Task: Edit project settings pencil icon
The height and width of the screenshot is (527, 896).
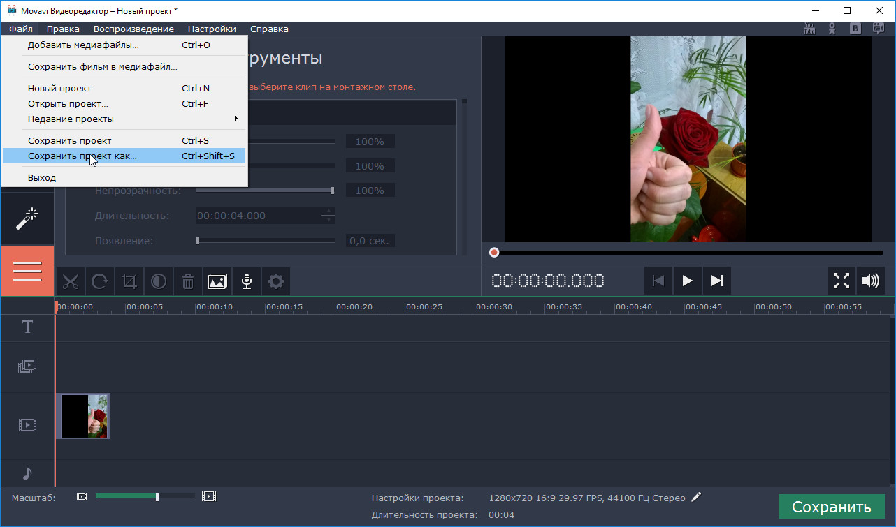Action: tap(696, 498)
